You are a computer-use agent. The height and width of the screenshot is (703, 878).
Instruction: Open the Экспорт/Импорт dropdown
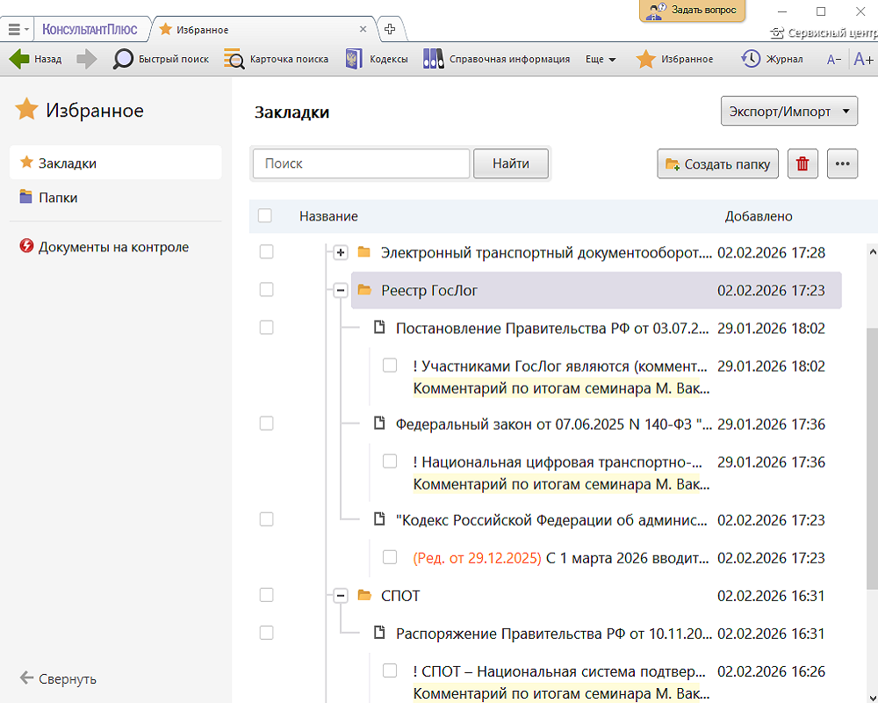point(788,112)
